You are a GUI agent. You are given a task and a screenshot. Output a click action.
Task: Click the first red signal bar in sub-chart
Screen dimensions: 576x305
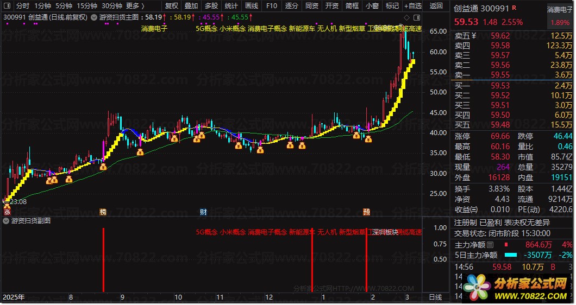(x=104, y=259)
